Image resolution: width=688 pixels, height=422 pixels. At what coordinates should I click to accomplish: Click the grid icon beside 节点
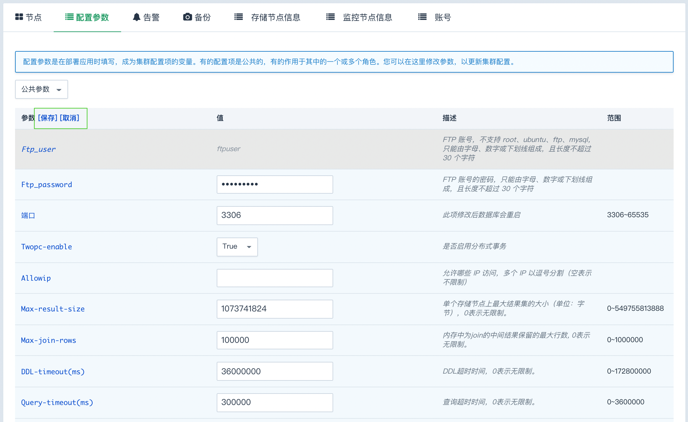tap(19, 17)
